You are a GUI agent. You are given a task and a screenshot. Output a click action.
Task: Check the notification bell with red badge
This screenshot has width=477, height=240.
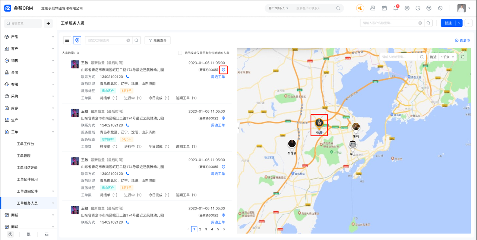pos(396,8)
